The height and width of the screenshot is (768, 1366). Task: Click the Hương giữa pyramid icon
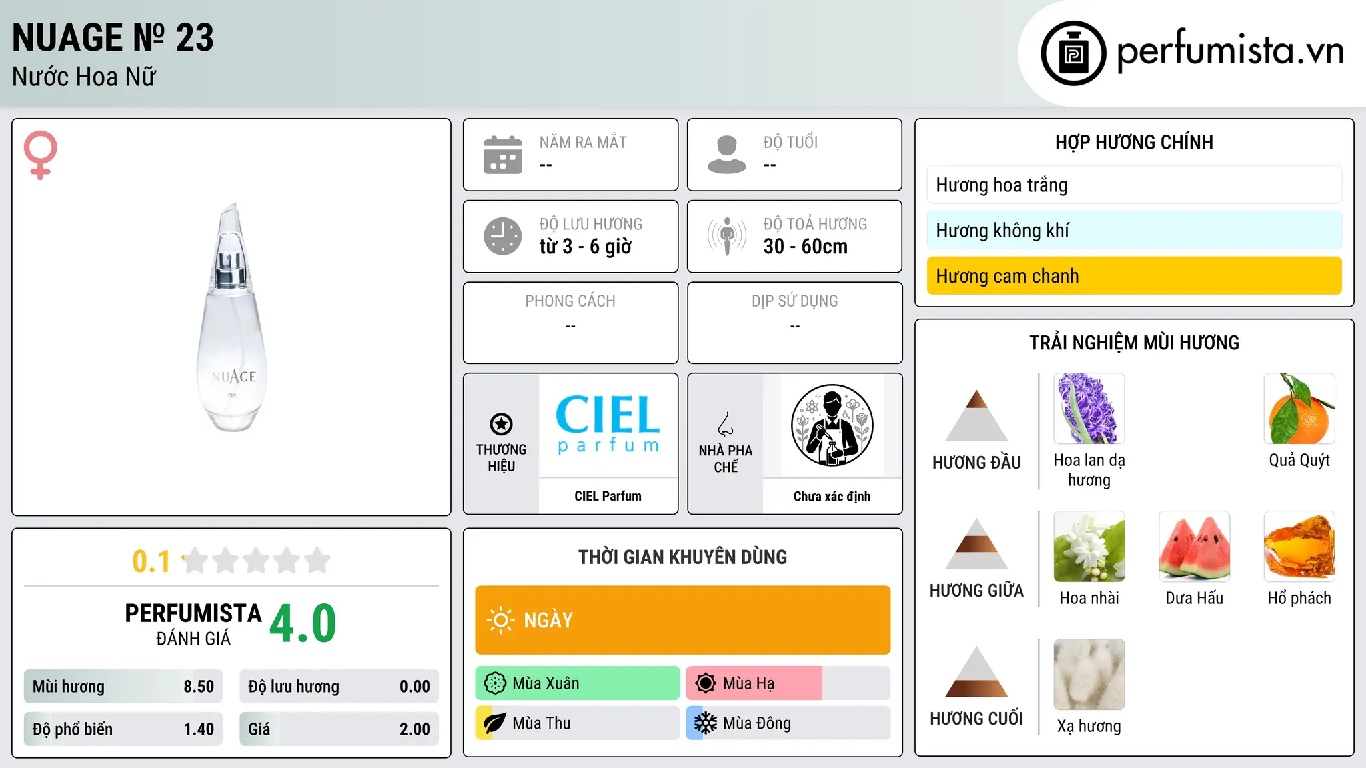[976, 543]
